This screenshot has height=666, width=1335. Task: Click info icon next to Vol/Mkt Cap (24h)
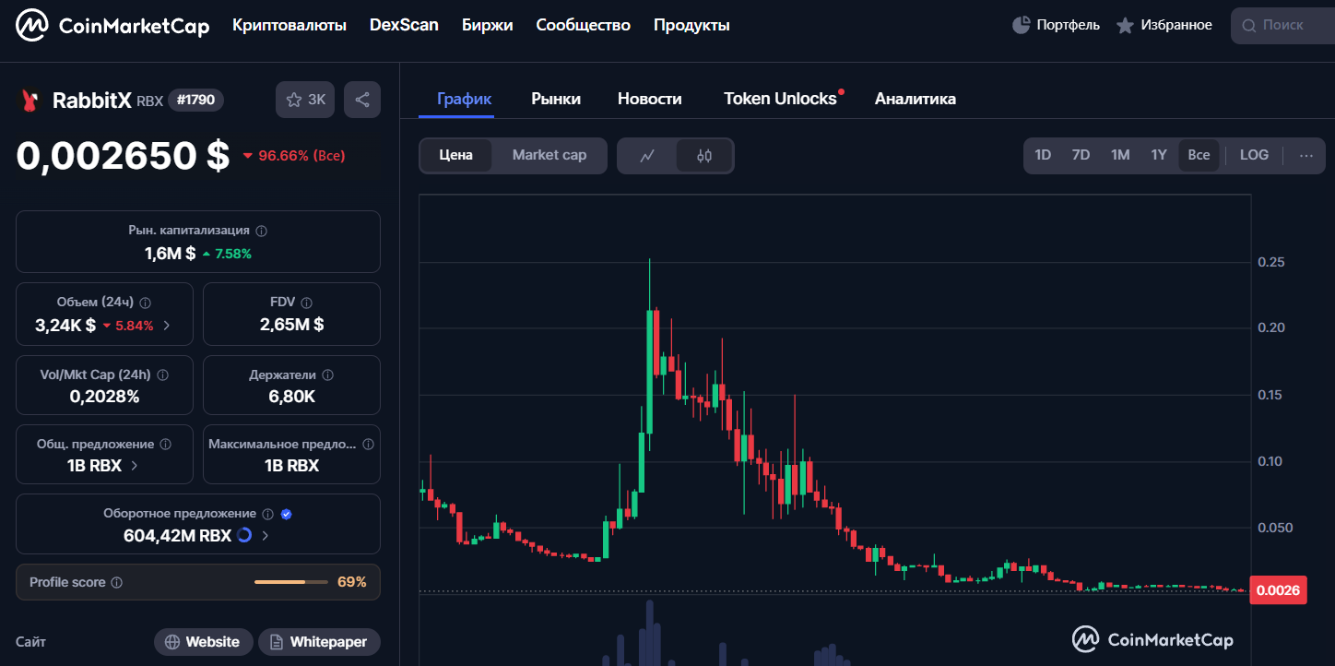coord(163,375)
